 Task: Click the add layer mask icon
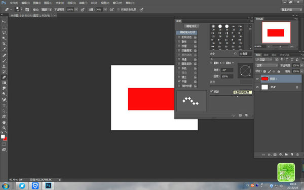[x=275, y=155]
